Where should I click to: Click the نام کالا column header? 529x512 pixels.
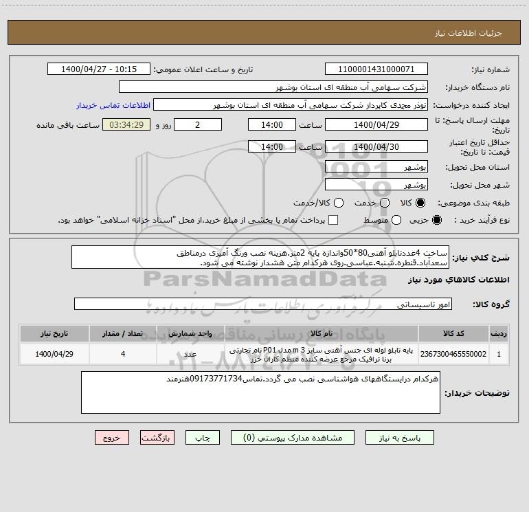pos(322,333)
